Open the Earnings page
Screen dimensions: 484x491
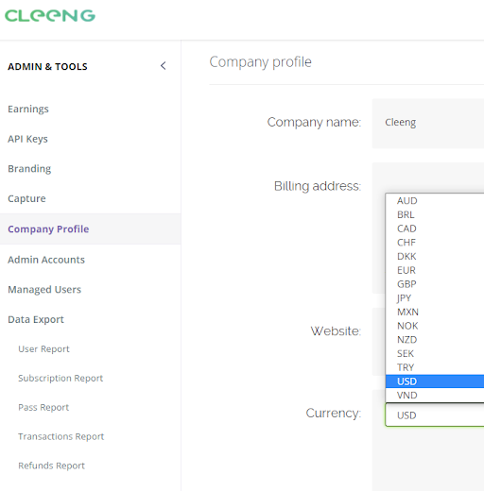(28, 109)
